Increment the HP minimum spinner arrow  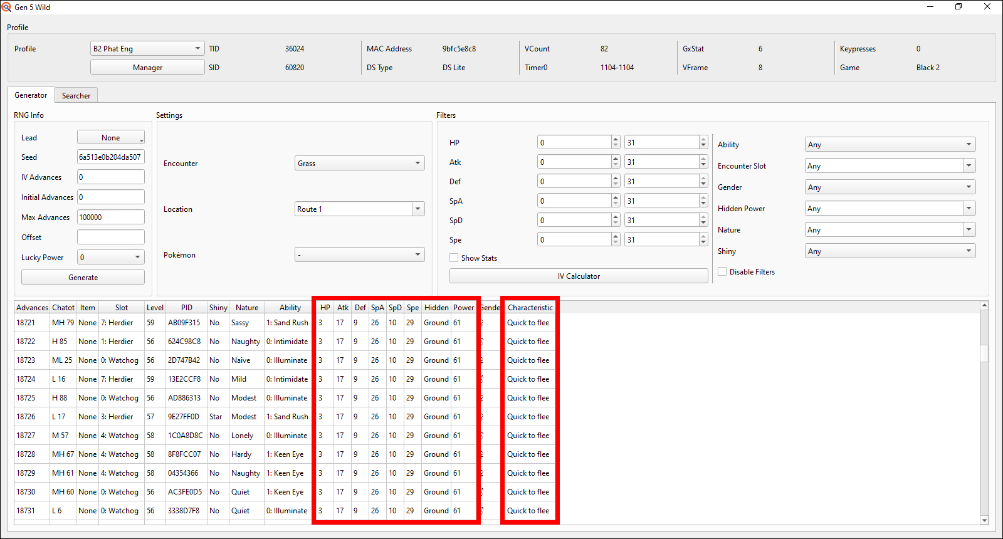pyautogui.click(x=616, y=140)
